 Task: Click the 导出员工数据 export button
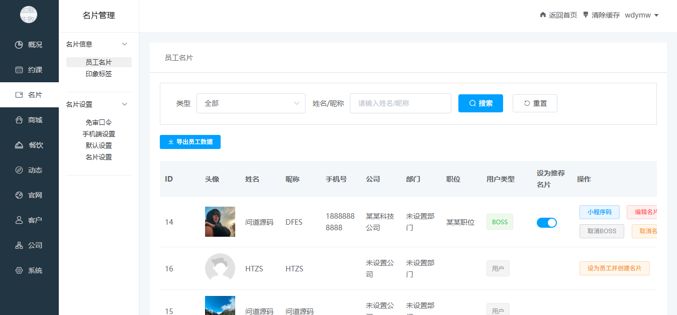point(190,142)
